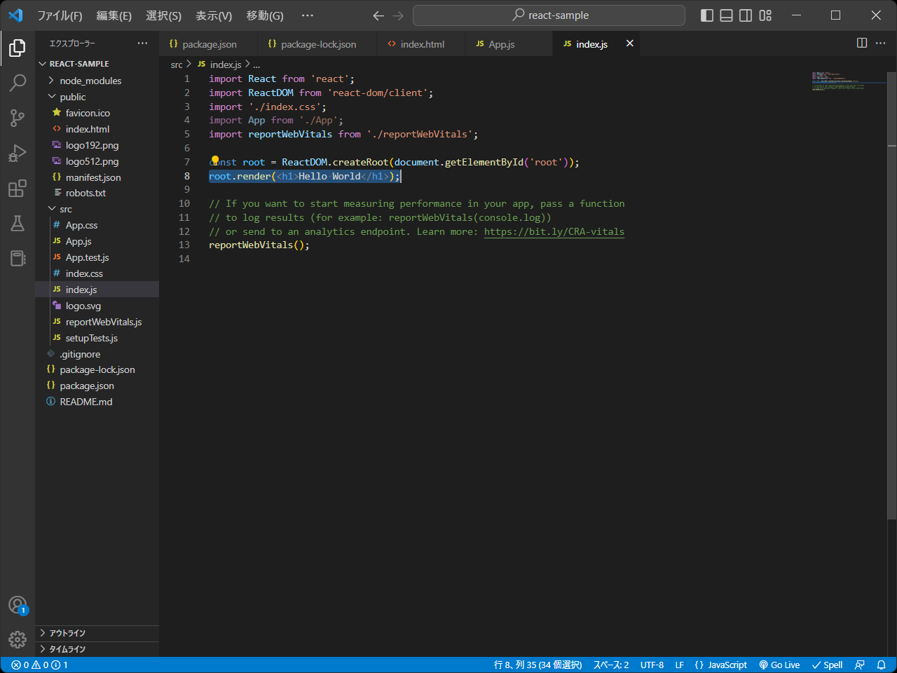897x673 pixels.
Task: Open the notifications bell icon
Action: pos(882,665)
